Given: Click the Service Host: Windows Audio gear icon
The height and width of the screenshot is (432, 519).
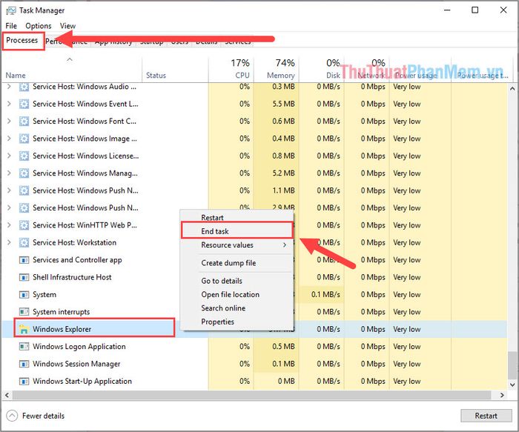Looking at the screenshot, I should [24, 87].
